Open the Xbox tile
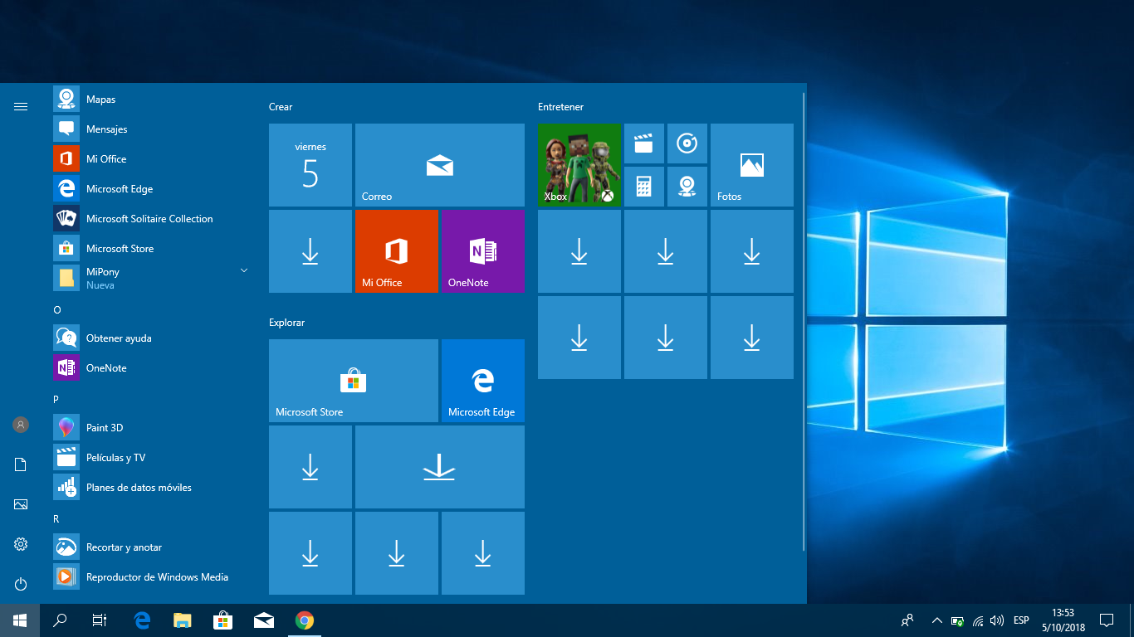The image size is (1134, 637). pos(579,165)
